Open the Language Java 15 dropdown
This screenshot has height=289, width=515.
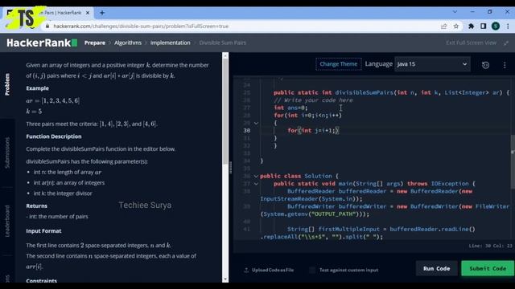point(432,64)
